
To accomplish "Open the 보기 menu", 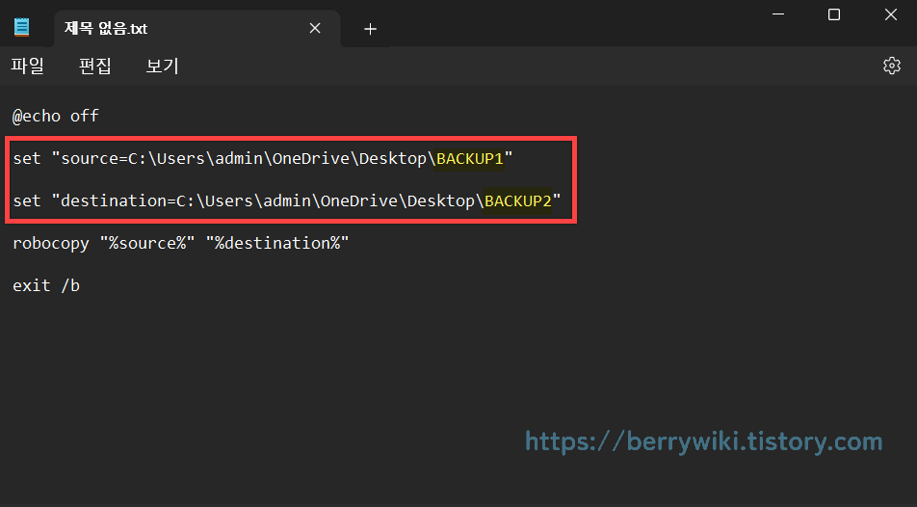I will (162, 66).
